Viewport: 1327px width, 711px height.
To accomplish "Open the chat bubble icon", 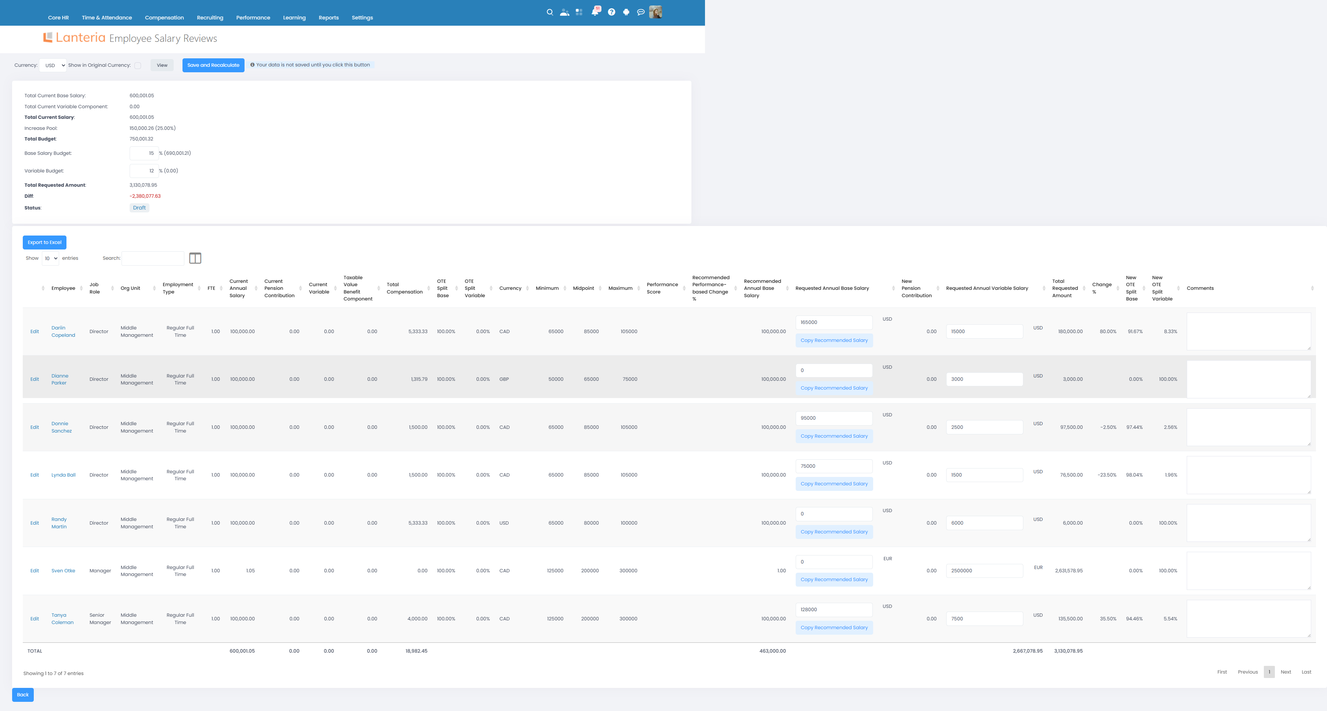I will tap(640, 12).
